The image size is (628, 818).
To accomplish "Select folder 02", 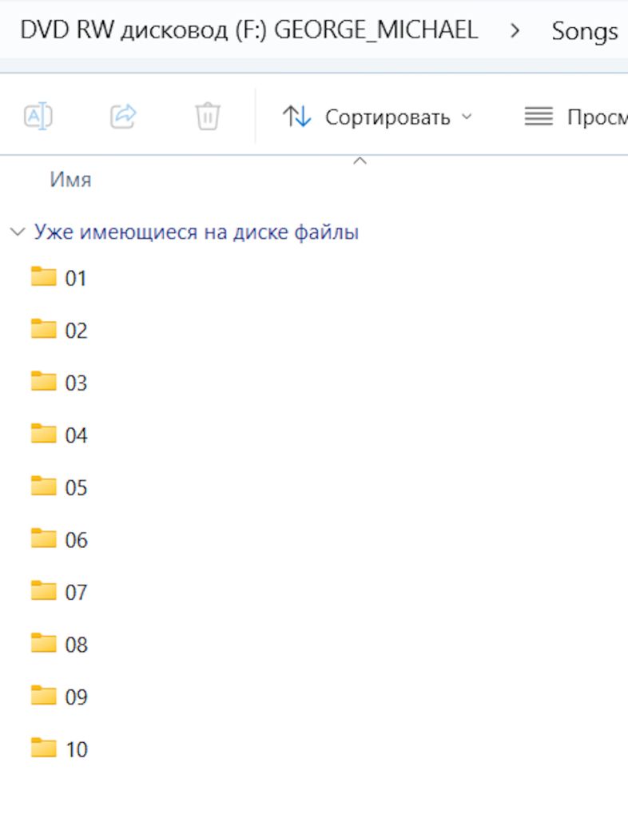I will point(59,330).
